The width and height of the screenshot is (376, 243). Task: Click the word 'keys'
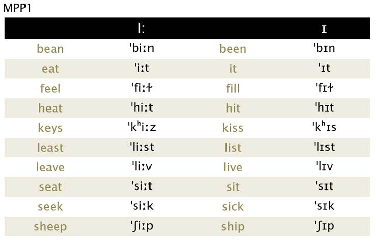click(x=51, y=128)
